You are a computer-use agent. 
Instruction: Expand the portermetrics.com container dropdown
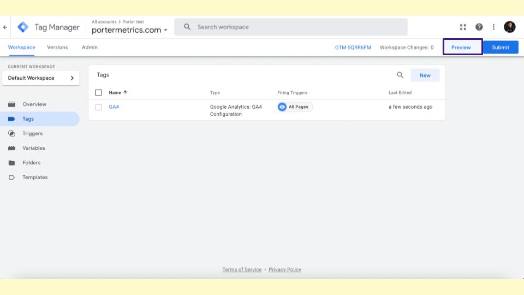click(x=129, y=30)
